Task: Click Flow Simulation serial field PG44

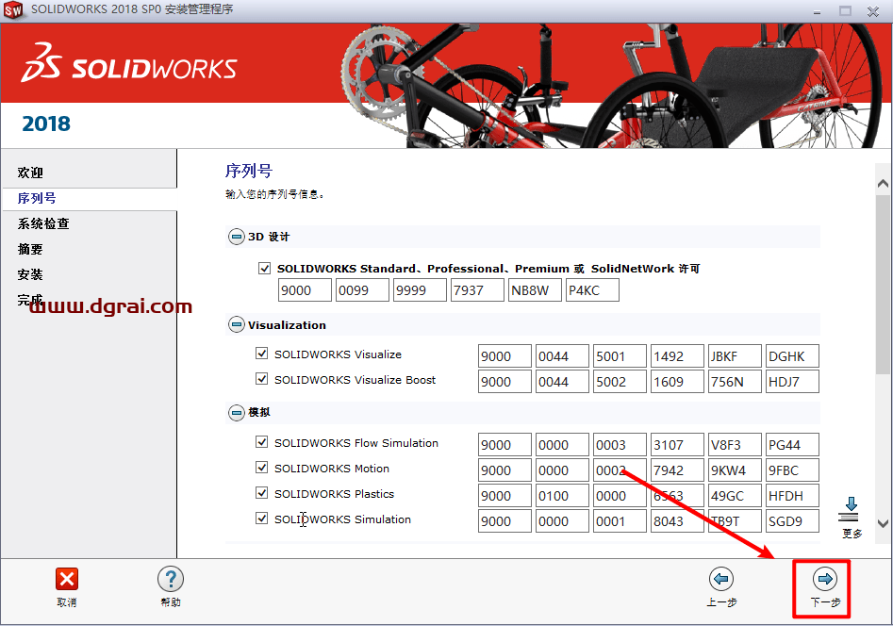Action: click(x=792, y=445)
